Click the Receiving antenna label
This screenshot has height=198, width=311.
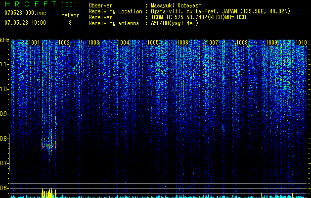114,23
